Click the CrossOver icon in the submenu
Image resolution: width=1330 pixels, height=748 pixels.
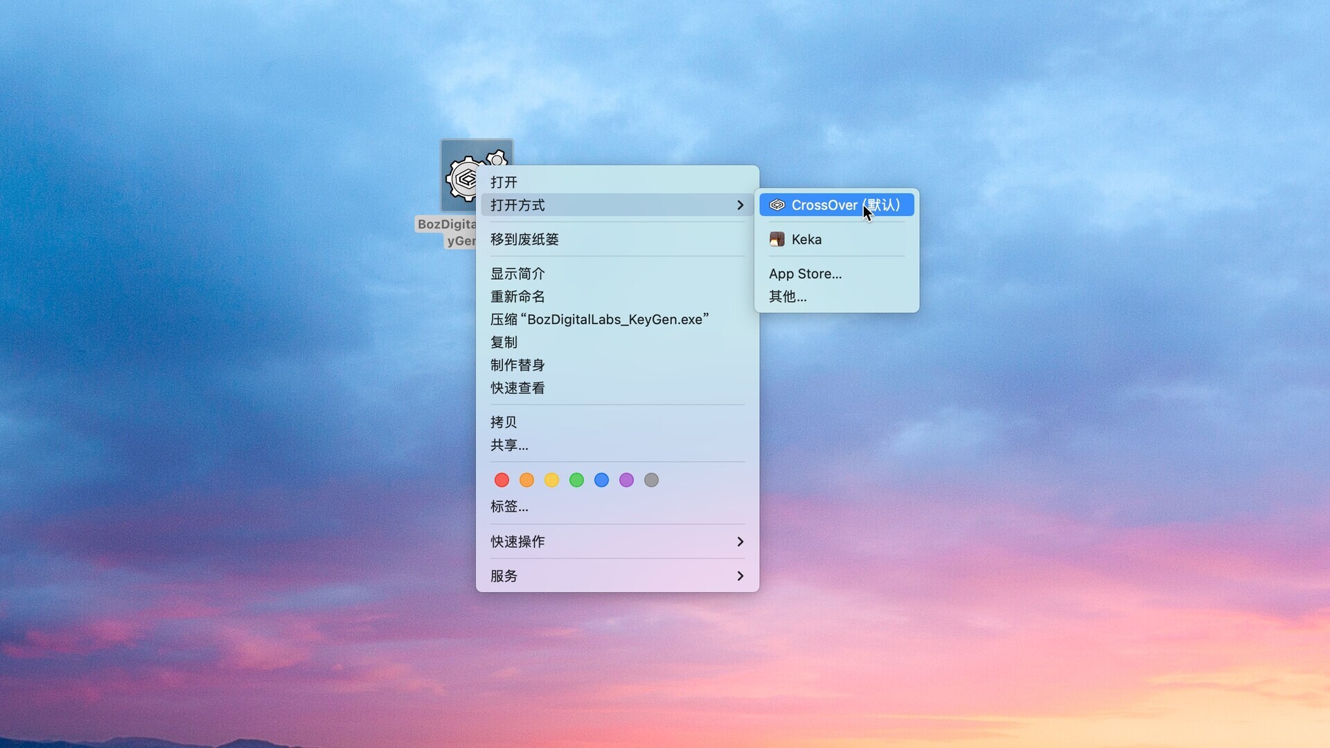pos(777,205)
